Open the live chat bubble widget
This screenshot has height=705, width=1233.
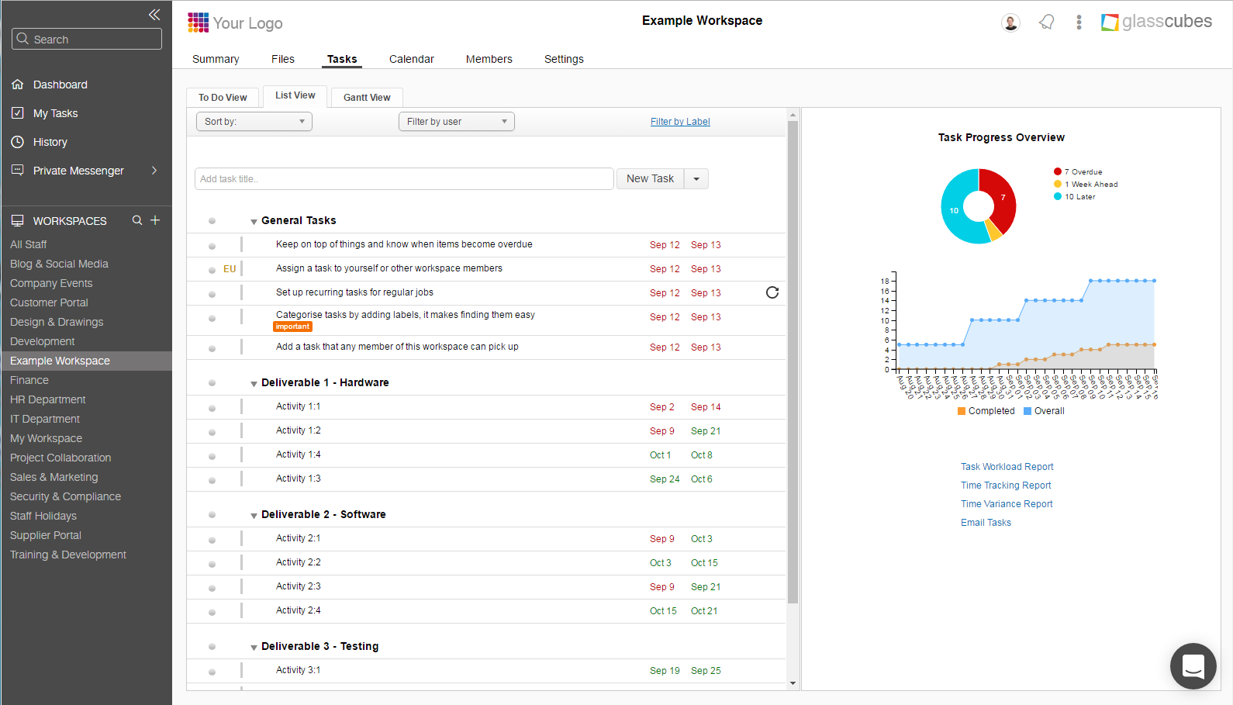[1193, 666]
